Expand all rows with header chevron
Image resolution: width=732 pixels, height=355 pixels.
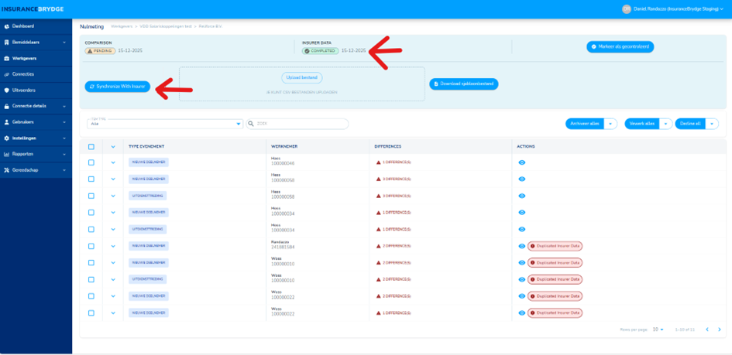click(x=113, y=147)
